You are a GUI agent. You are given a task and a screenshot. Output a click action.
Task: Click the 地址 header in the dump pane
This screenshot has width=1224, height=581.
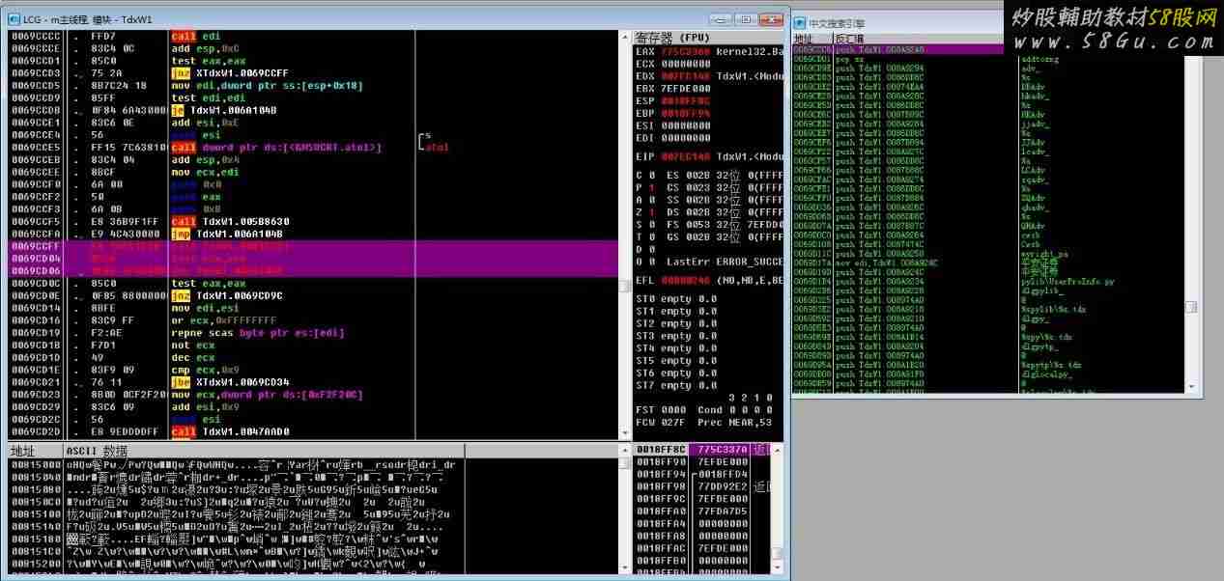(35, 451)
